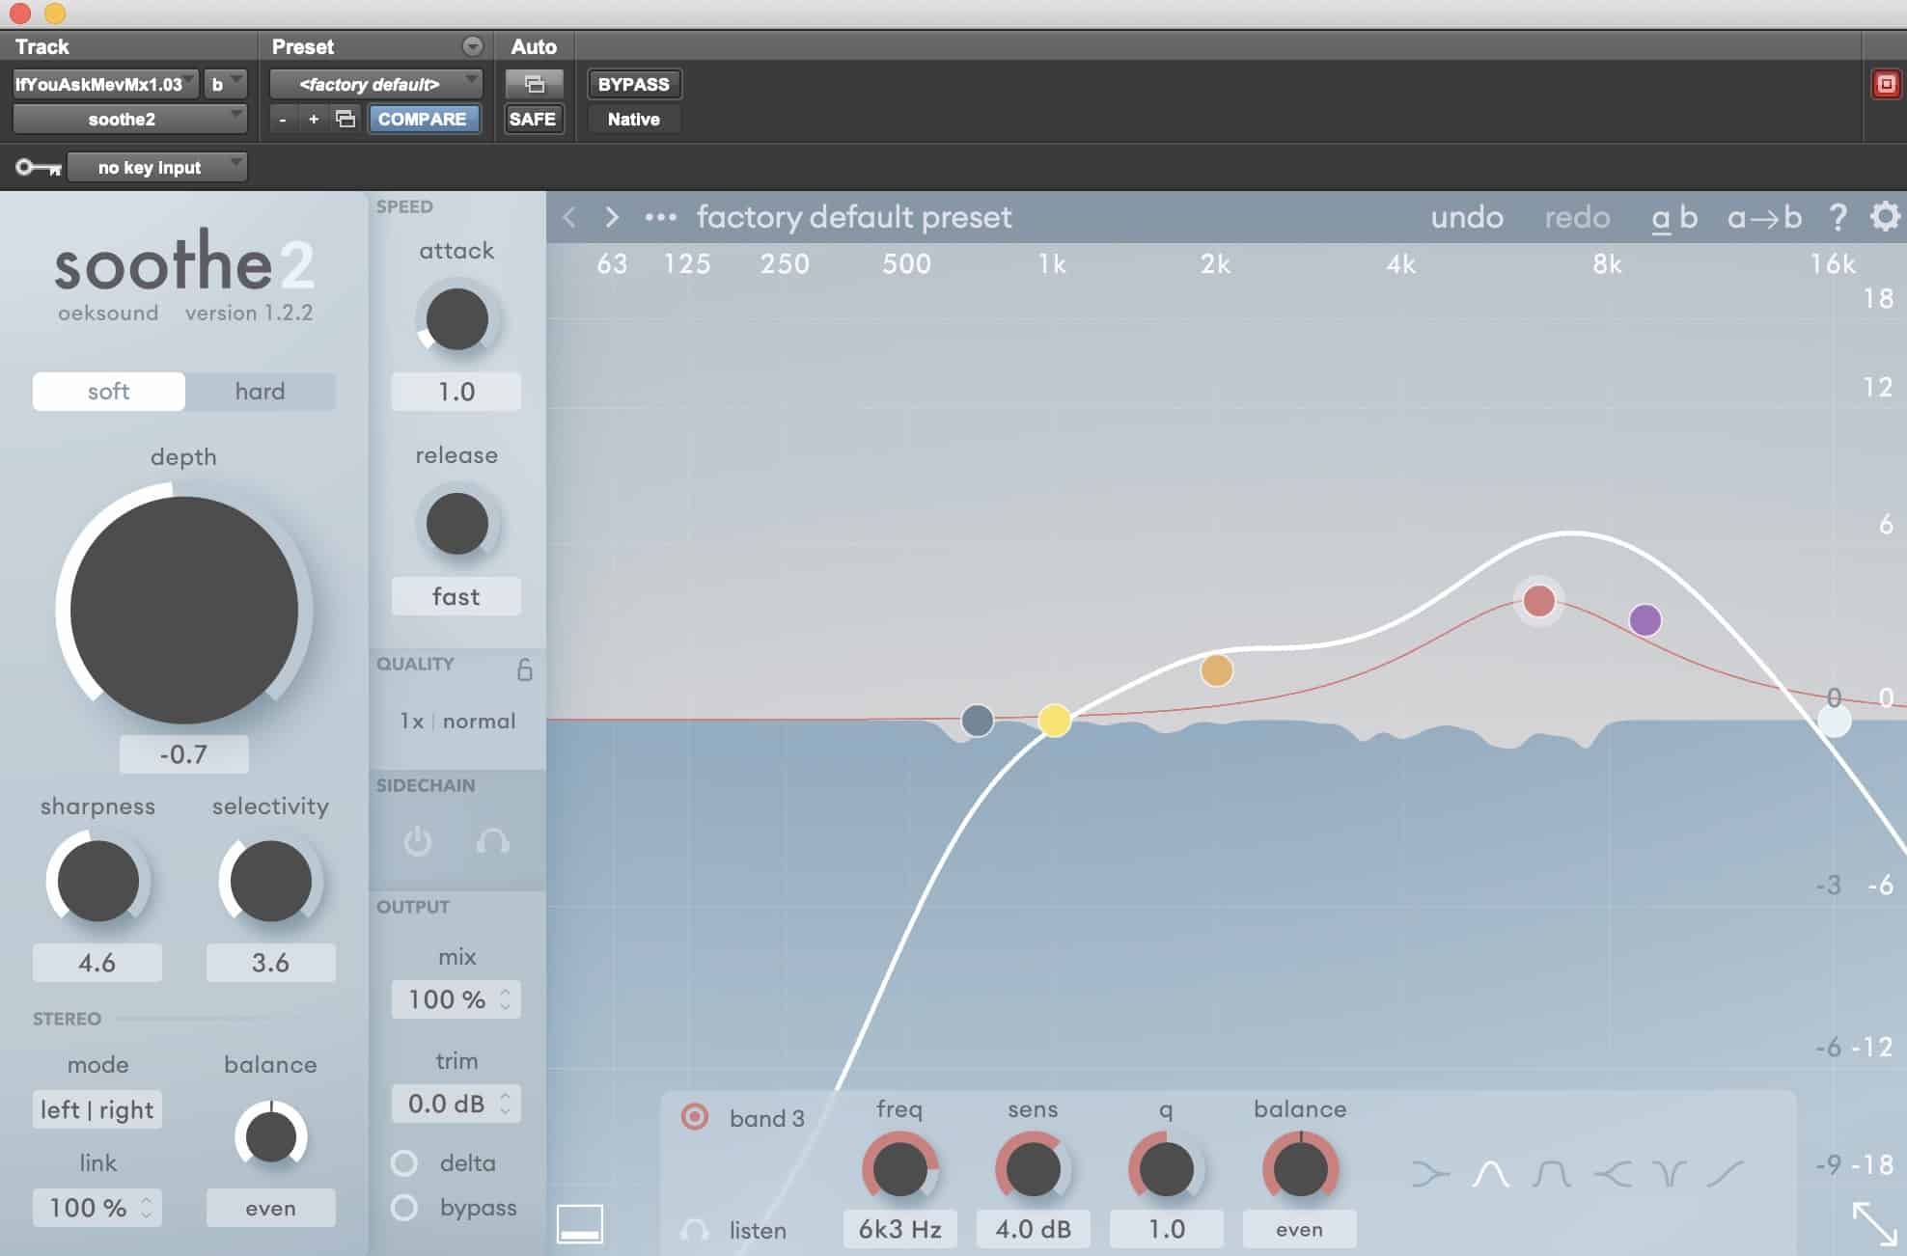Open the stereo mode left | right selector
Screen dimensions: 1907x1256
97,1109
